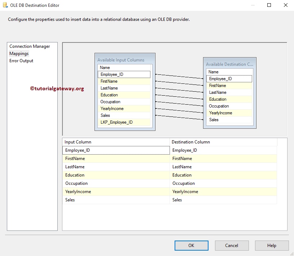The width and height of the screenshot is (294, 256).
Task: Cancel the OLE DB Destination Editor
Action: [232, 245]
